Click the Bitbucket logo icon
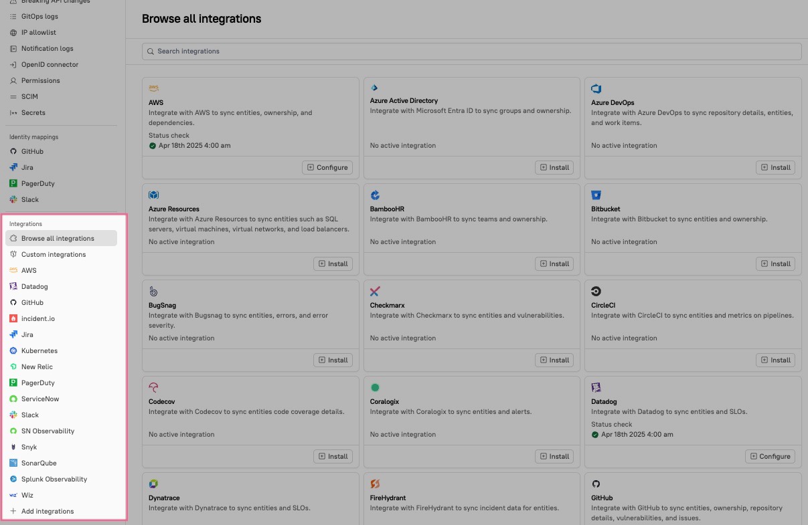 coord(596,195)
